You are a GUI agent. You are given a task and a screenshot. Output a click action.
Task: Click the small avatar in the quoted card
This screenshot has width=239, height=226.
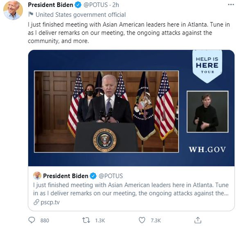point(37,176)
